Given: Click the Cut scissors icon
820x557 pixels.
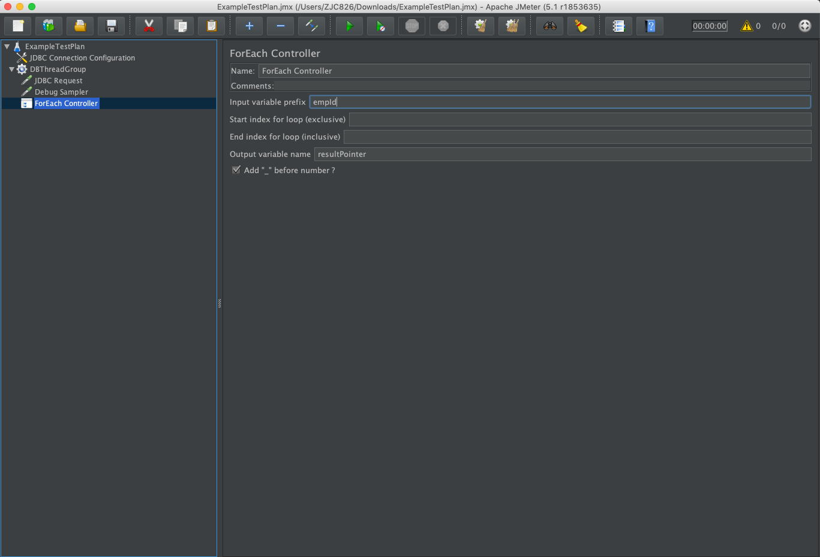Looking at the screenshot, I should point(149,26).
